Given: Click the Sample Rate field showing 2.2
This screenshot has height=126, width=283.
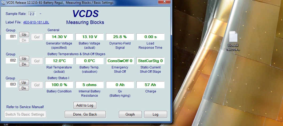Looking at the screenshot, I should click(x=32, y=14).
